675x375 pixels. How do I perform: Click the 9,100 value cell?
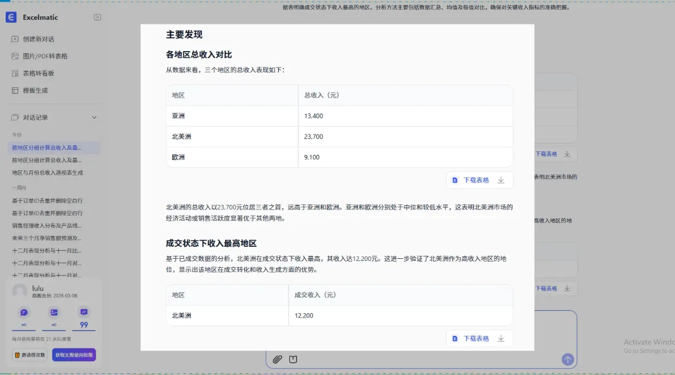[x=405, y=157]
